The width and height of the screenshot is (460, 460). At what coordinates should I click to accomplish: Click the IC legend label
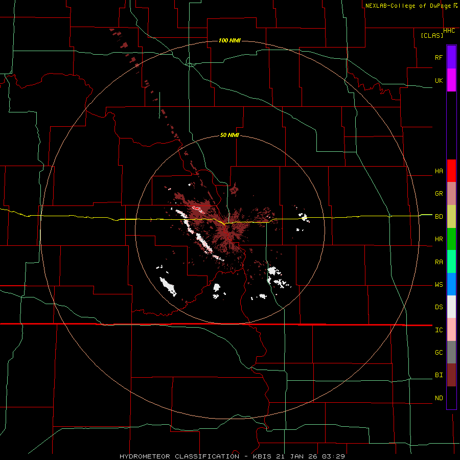click(x=439, y=330)
